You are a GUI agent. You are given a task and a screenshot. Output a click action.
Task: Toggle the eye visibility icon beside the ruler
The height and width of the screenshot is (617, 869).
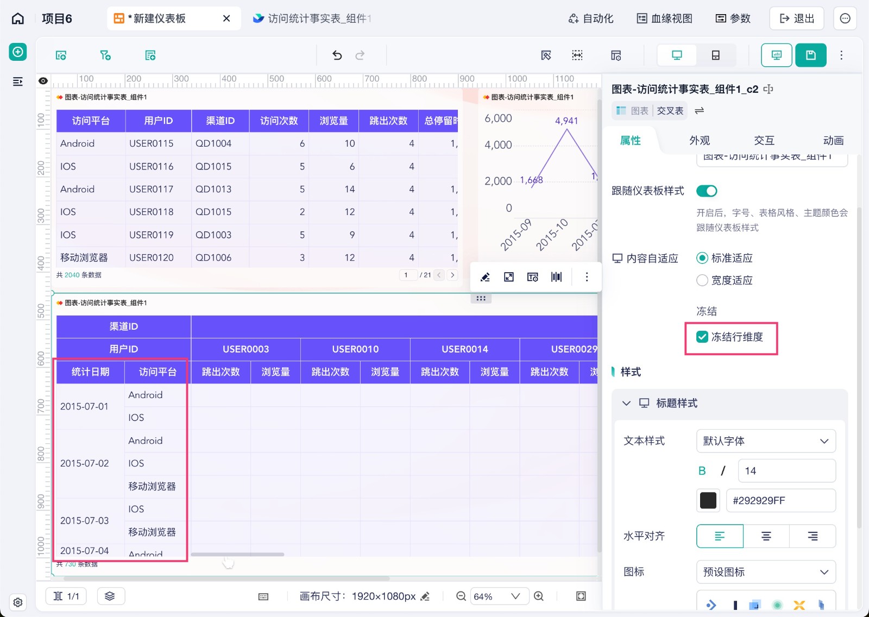43,81
